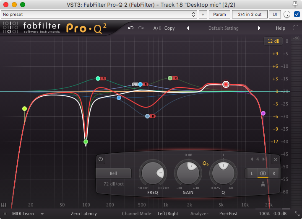Click the scissors split band icon
This screenshot has width=302, height=219.
pyautogui.click(x=263, y=184)
